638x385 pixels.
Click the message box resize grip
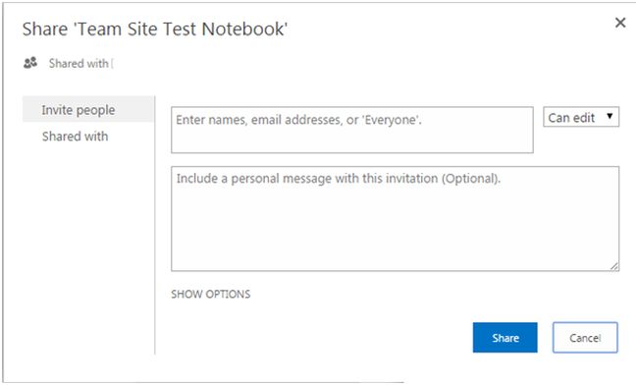(x=614, y=266)
